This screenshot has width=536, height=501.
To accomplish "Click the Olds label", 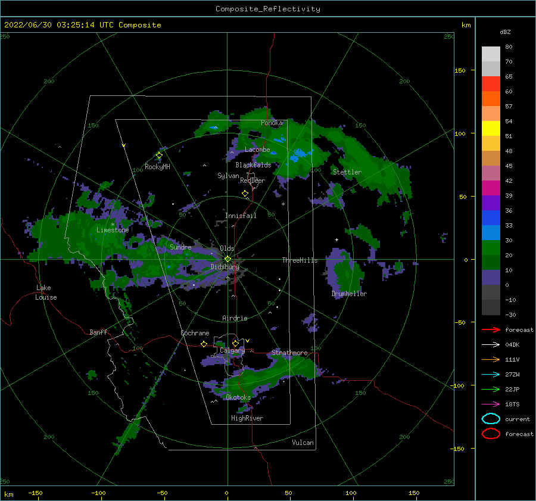I will (227, 248).
